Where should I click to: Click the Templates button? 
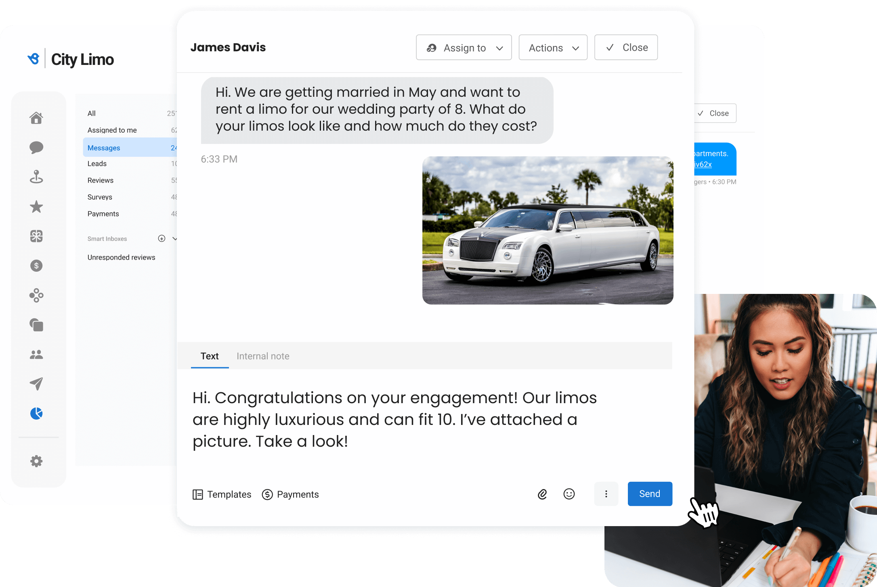pos(222,494)
